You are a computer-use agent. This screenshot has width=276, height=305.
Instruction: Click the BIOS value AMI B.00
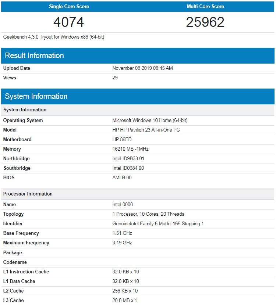(x=122, y=177)
